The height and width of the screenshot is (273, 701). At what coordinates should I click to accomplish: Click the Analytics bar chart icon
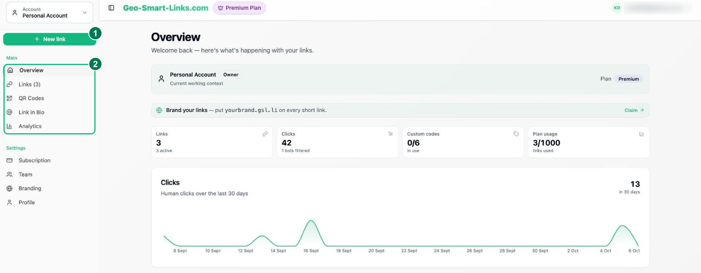click(x=9, y=126)
